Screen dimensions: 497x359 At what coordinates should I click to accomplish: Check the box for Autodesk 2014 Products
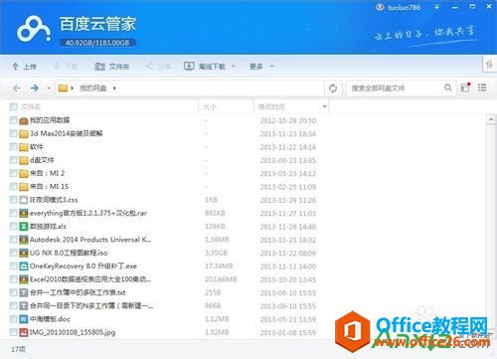click(13, 240)
